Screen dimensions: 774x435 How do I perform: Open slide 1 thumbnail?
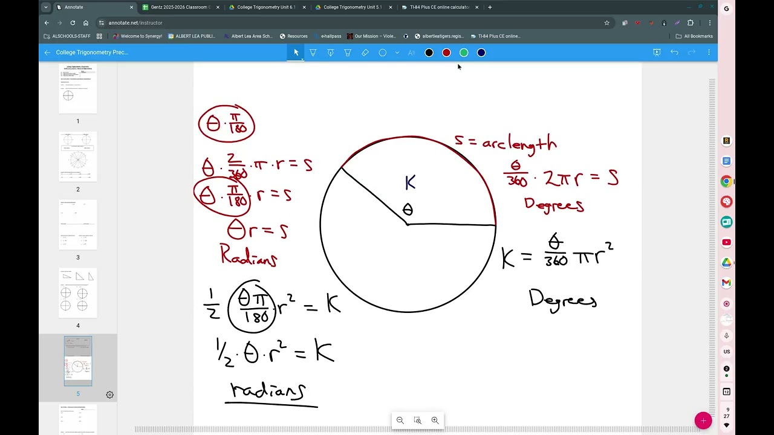(x=77, y=88)
